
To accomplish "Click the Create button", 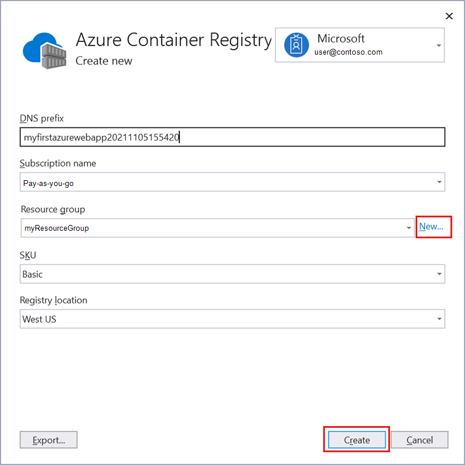I will click(356, 440).
